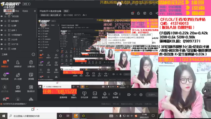This screenshot has width=211, height=119.
Task: Open the toolbox more options icon
Action: point(33,54)
